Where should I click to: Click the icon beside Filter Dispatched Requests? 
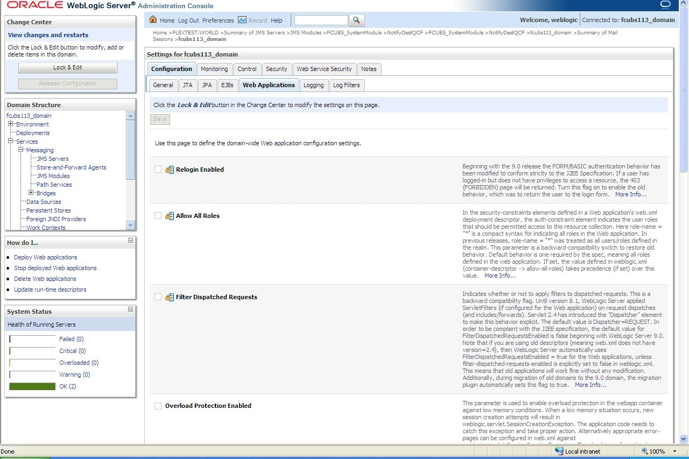[x=170, y=297]
